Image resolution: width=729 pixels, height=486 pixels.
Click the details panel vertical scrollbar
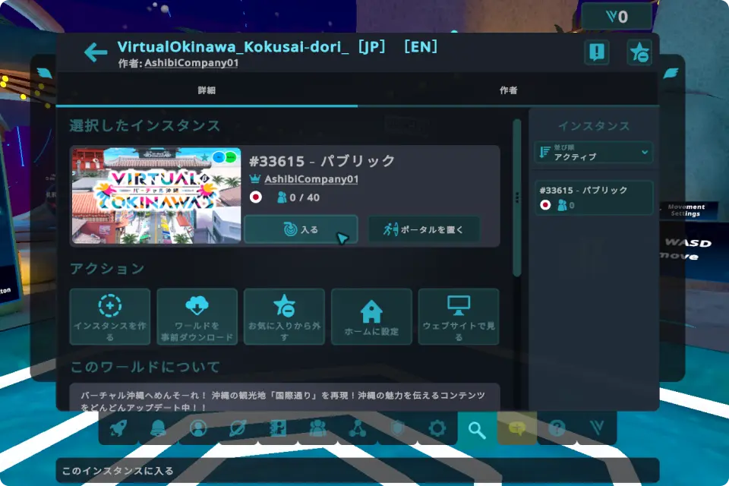coord(516,198)
